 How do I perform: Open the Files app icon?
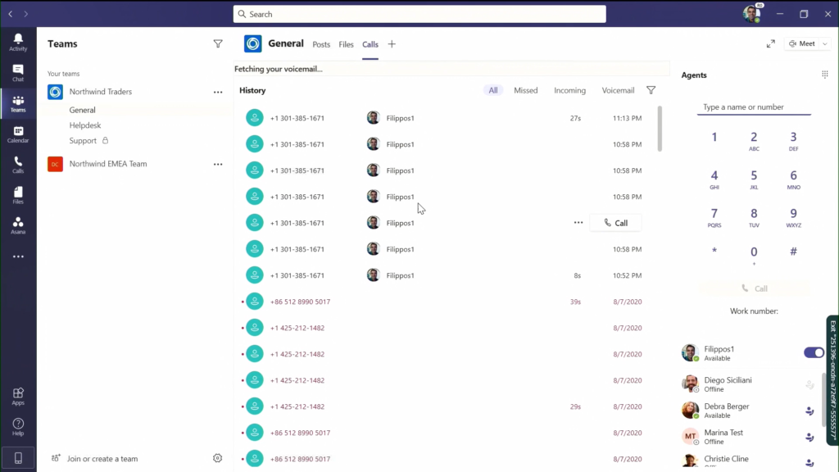(18, 195)
